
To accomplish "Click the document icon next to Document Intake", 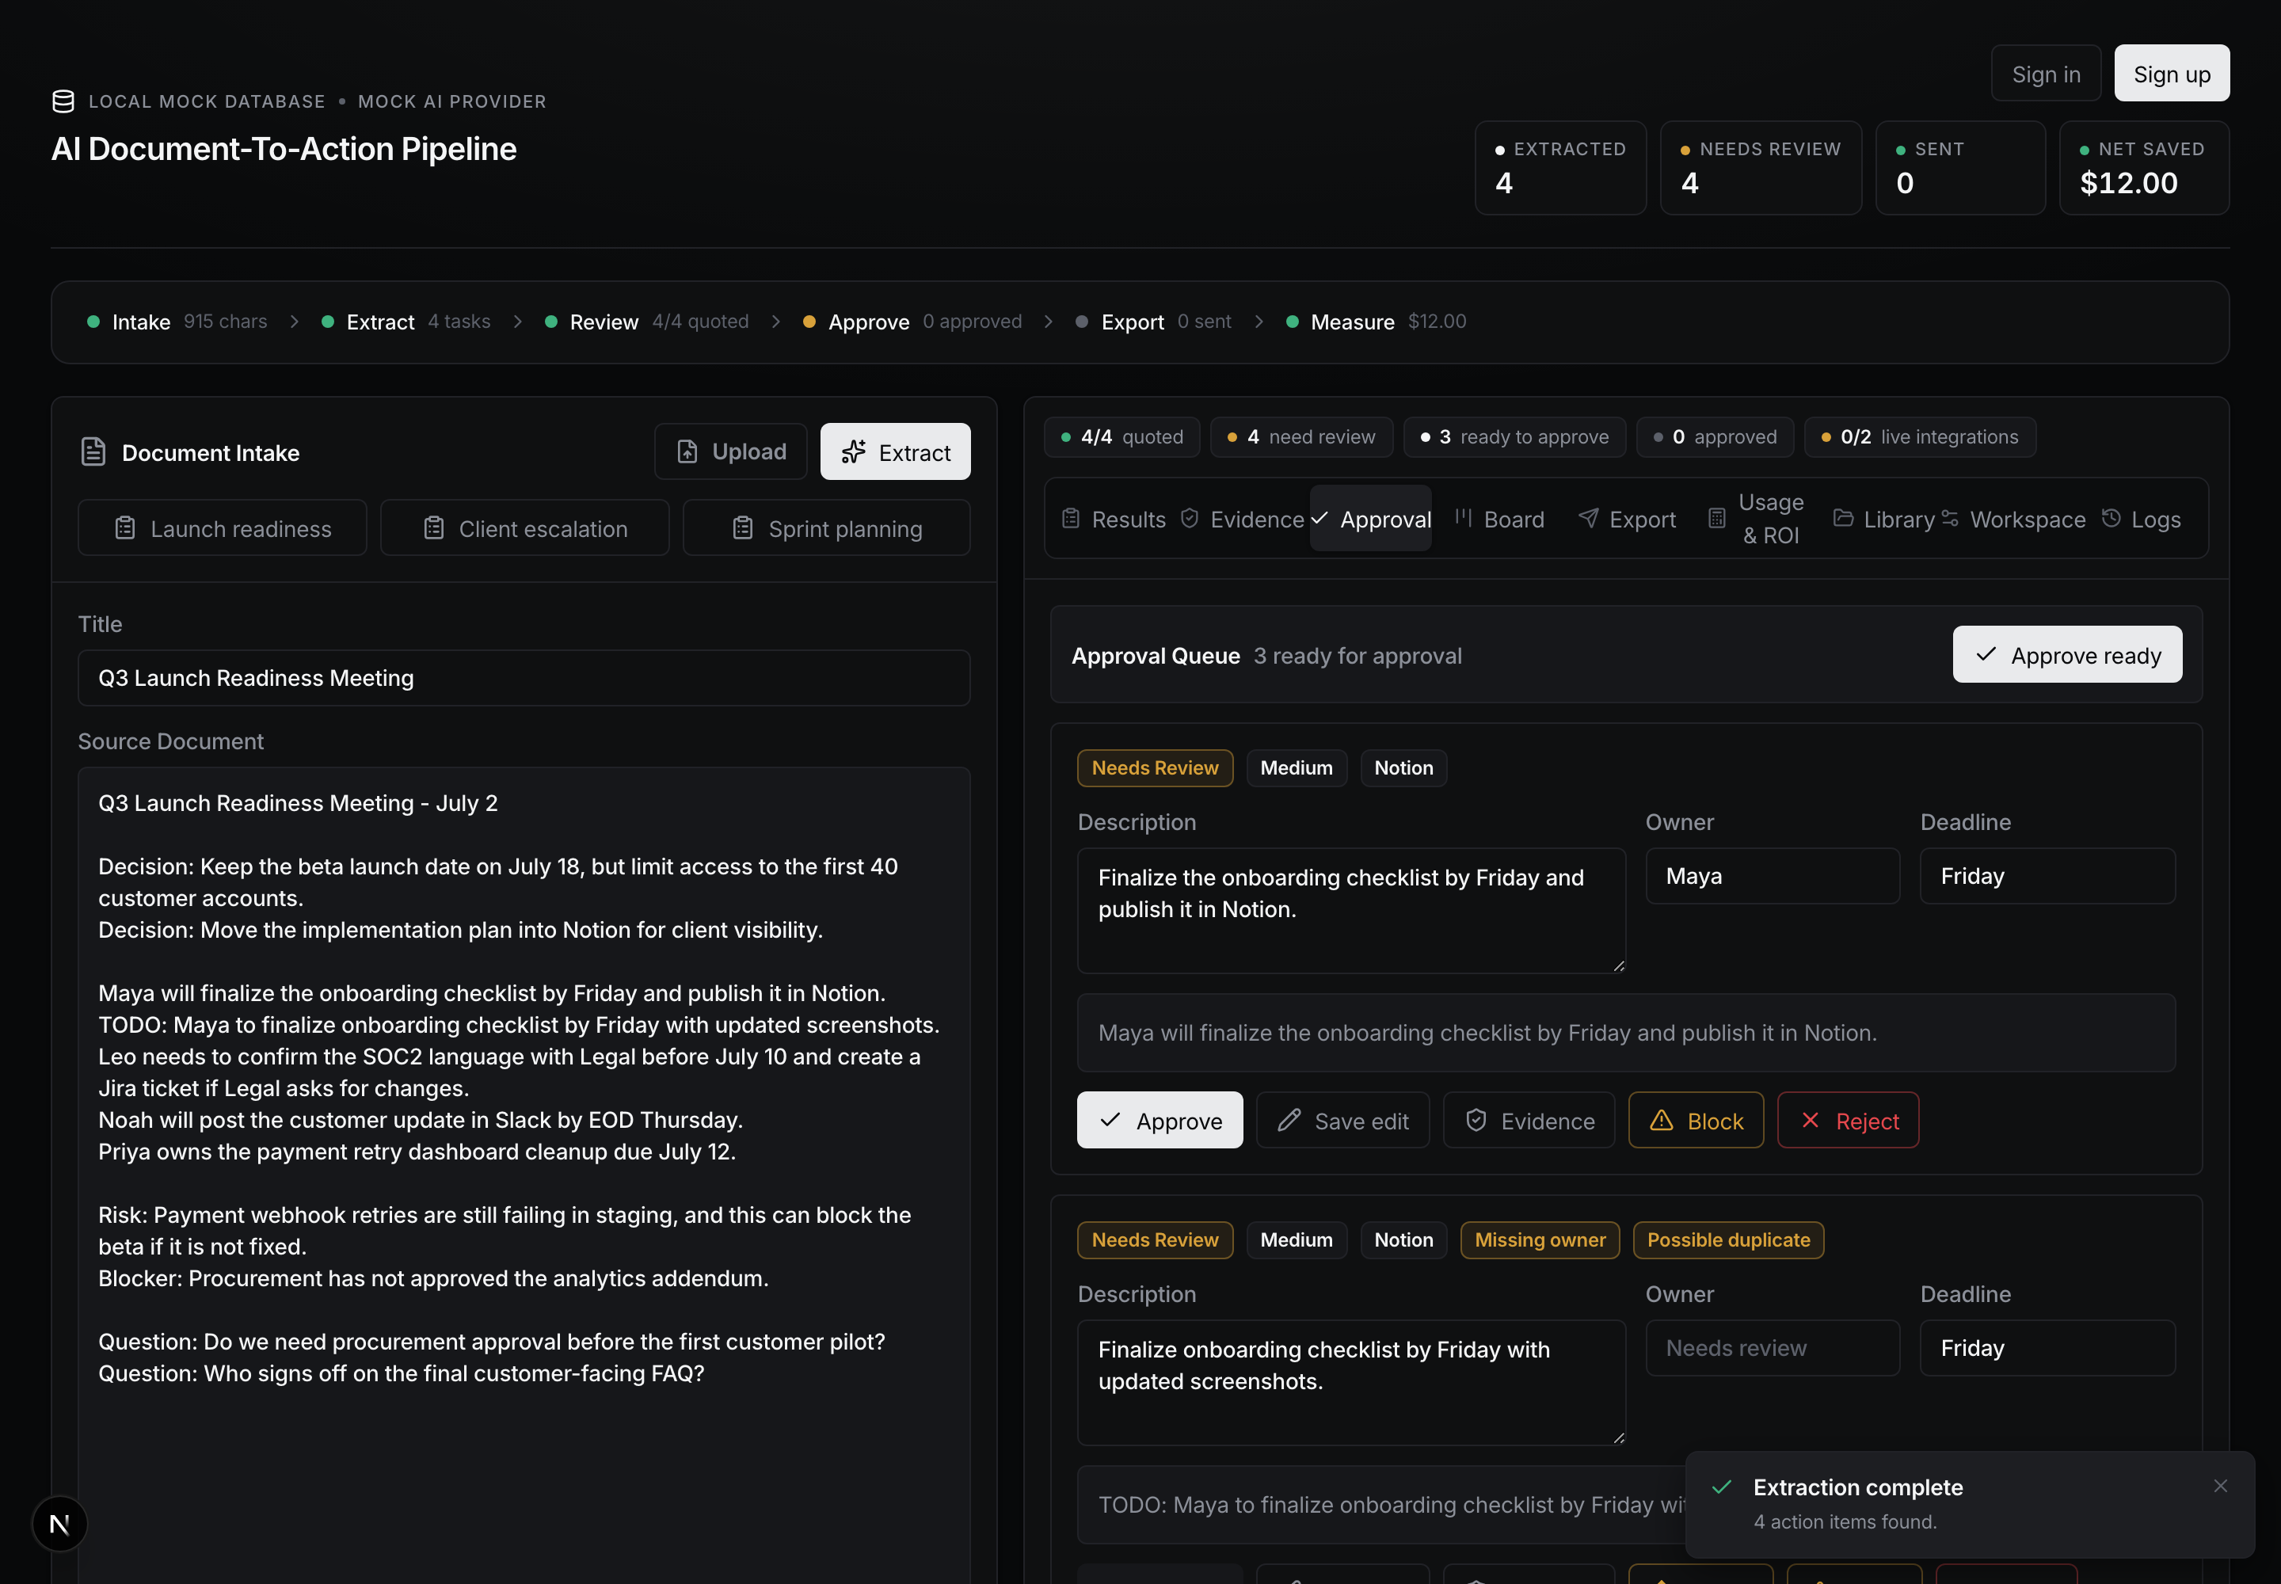I will (x=93, y=452).
